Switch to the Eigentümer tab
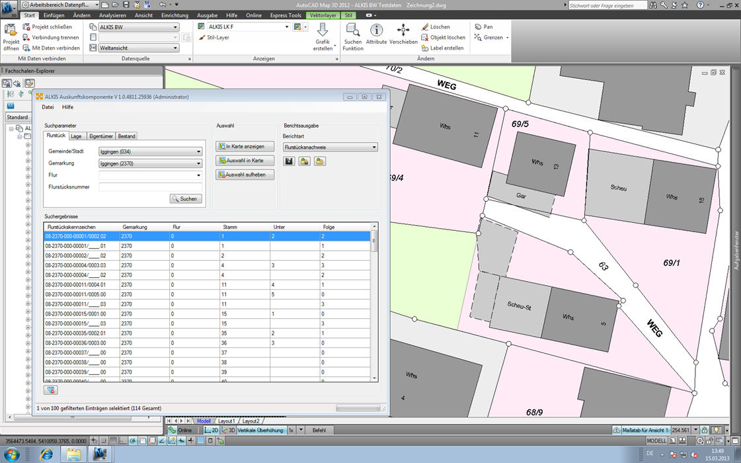The height and width of the screenshot is (463, 741). pos(100,136)
